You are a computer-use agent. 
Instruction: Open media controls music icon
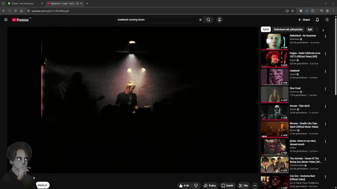point(321,11)
